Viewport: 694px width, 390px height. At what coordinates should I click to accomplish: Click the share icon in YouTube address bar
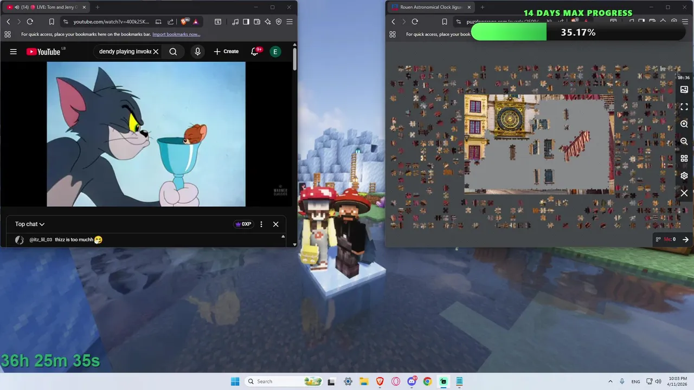click(170, 22)
